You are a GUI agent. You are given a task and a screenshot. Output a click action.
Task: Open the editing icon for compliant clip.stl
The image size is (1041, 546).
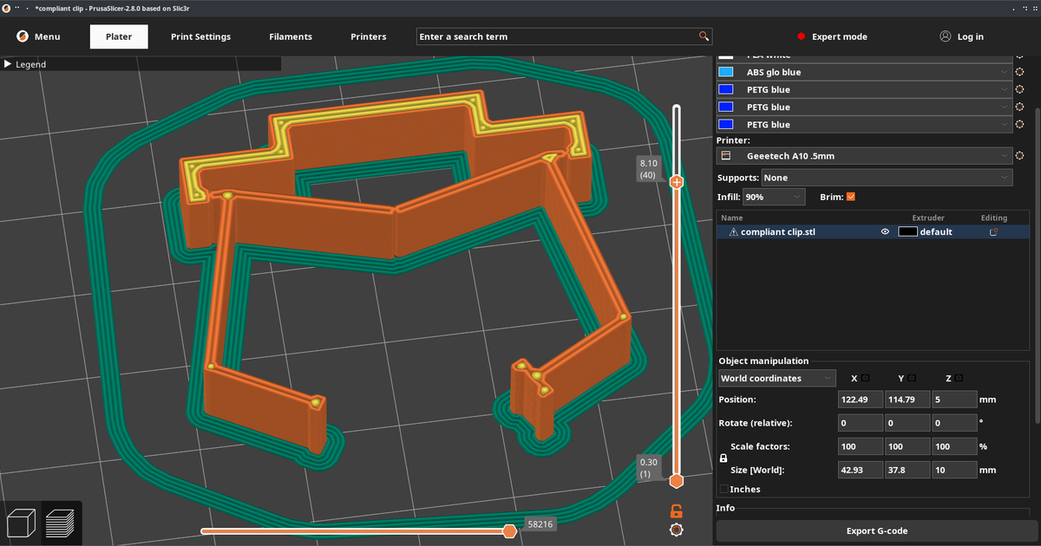point(993,232)
